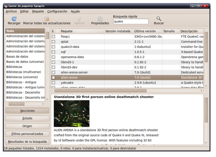
Task: Toggle checkbox for qstat package
Action: coord(53,42)
